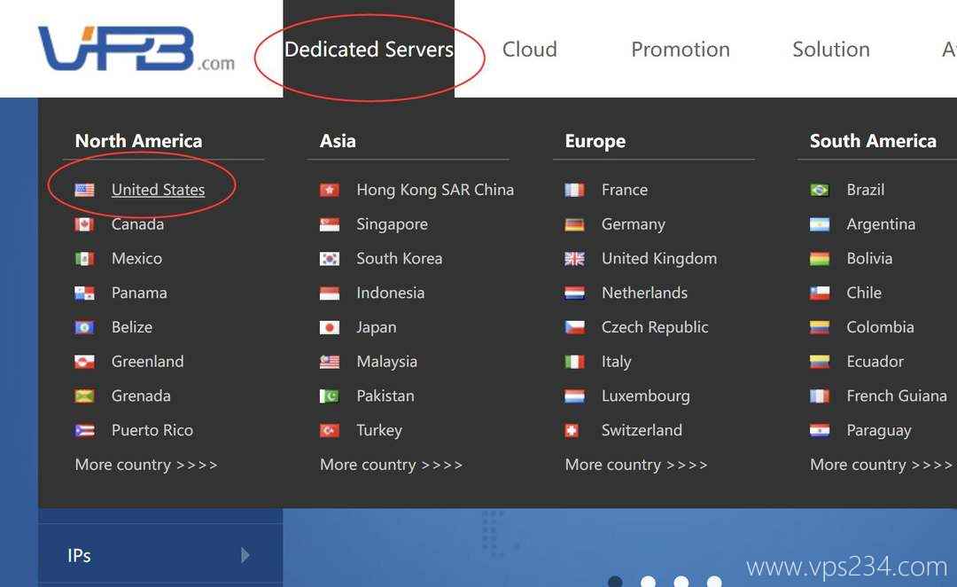
Task: Open the Cloud menu
Action: click(x=529, y=50)
